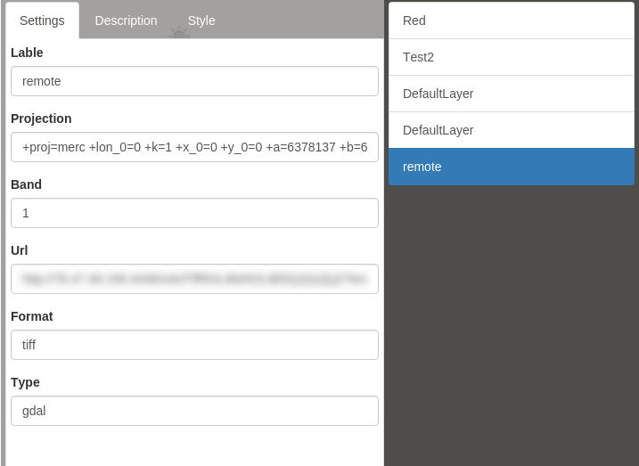Pick the first DefaultLayer list item

(511, 94)
